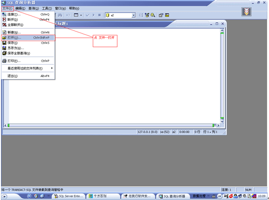Click the Undo toolbar arrow icon
The image size is (269, 200).
(x=68, y=15)
